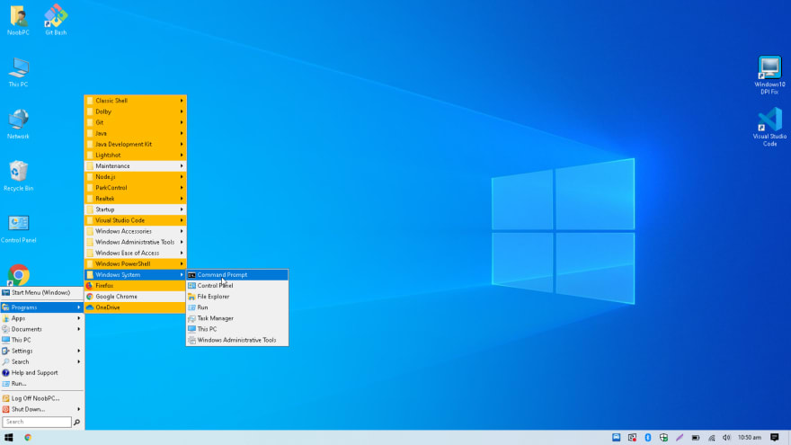Click the search magnifier icon in start menu
Viewport: 791px width, 445px height.
[x=76, y=422]
